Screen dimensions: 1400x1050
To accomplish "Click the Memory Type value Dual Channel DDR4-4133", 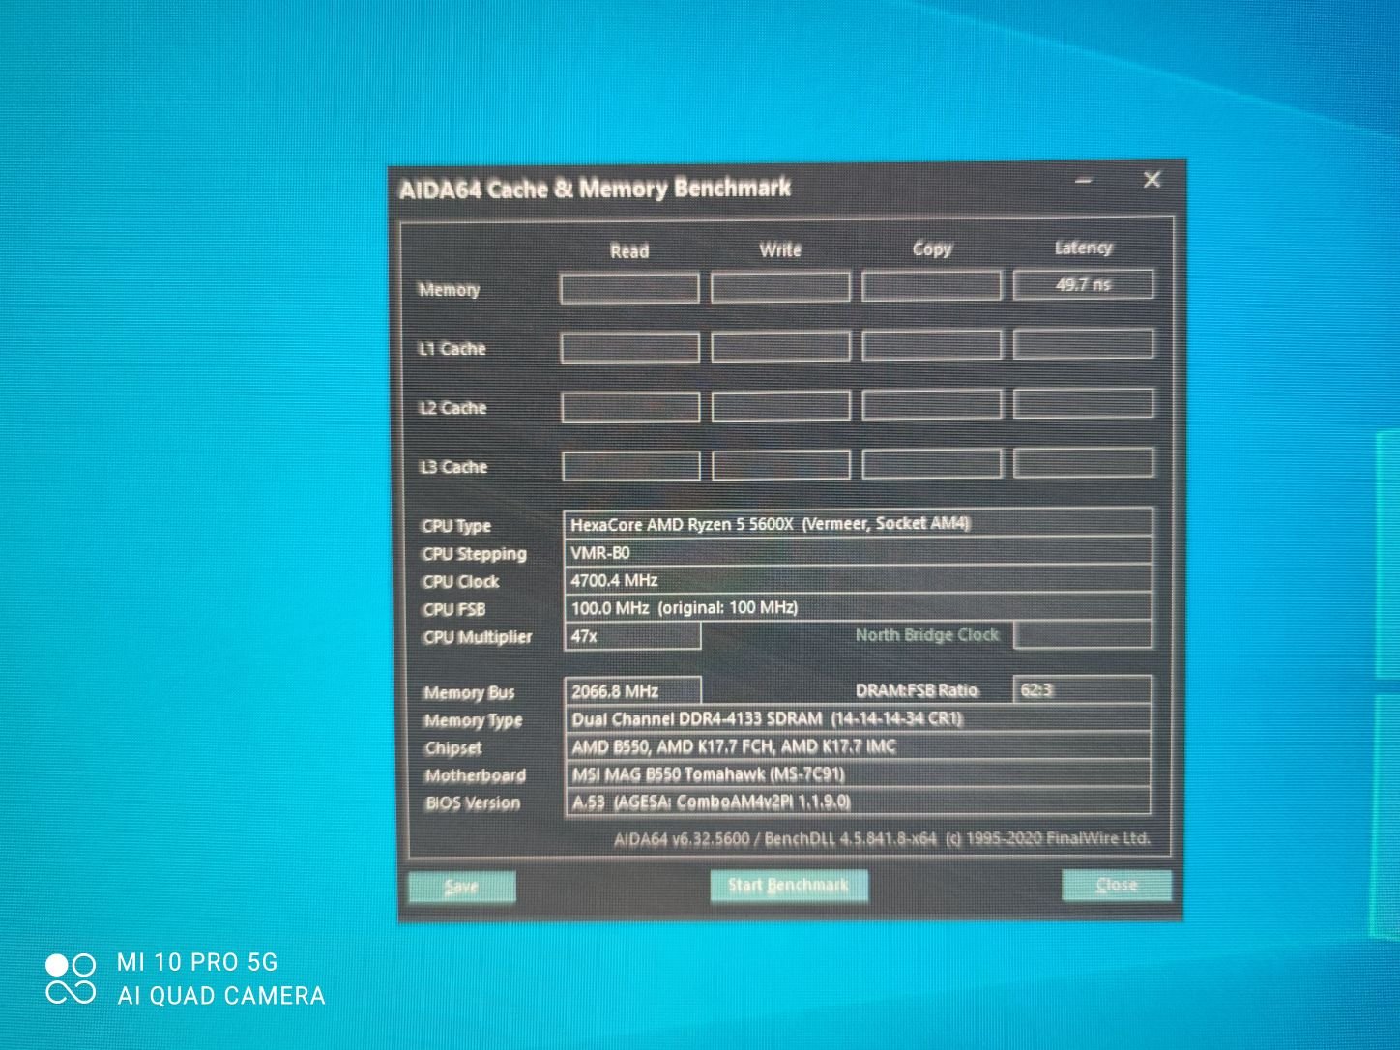I will pyautogui.click(x=859, y=718).
